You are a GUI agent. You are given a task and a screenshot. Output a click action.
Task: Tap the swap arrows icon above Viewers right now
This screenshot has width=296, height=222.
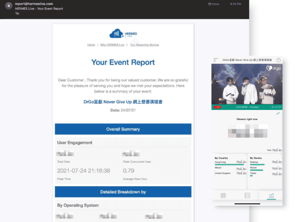(278, 113)
